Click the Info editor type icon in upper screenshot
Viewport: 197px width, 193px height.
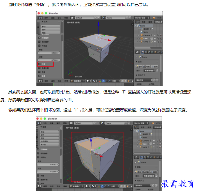pos(40,18)
